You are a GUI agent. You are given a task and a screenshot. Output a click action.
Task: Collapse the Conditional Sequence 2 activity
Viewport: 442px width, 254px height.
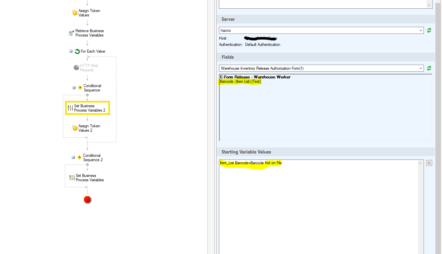tap(73, 157)
